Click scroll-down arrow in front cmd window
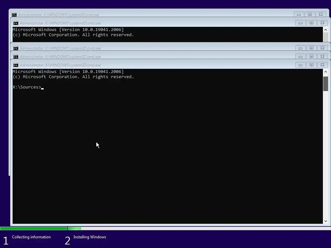 point(326,221)
